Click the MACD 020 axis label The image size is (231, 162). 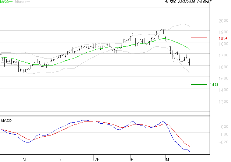pos(225,127)
